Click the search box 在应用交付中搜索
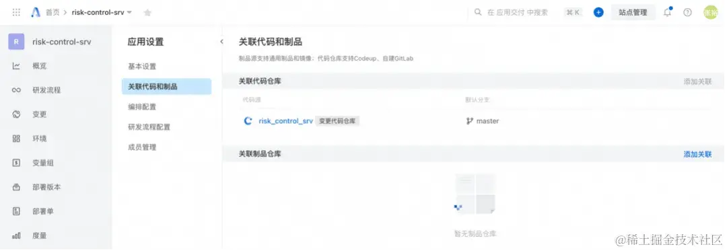Screen dimensions: 727x251 pyautogui.click(x=518, y=13)
